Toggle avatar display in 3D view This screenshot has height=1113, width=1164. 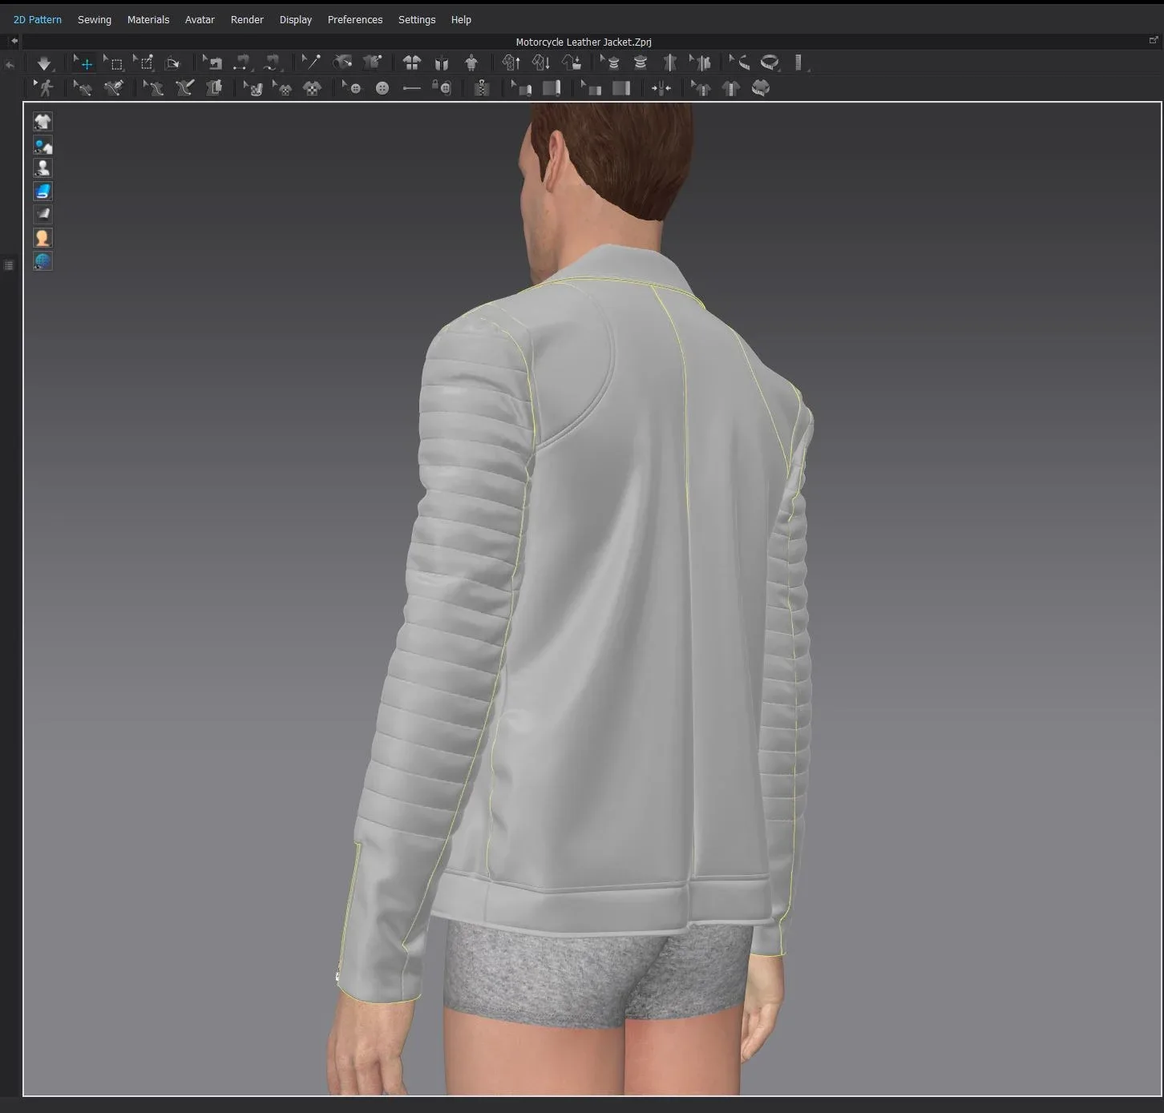pyautogui.click(x=42, y=168)
